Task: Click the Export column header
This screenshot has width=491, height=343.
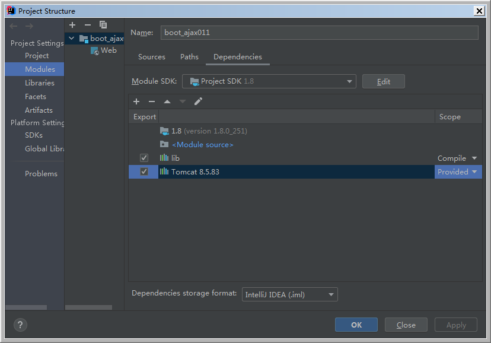Action: point(144,117)
